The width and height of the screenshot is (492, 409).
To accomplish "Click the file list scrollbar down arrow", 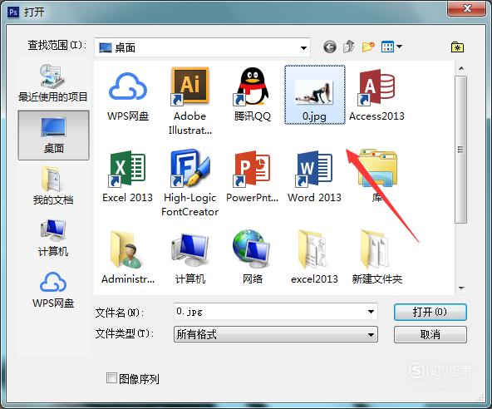I will [x=461, y=288].
